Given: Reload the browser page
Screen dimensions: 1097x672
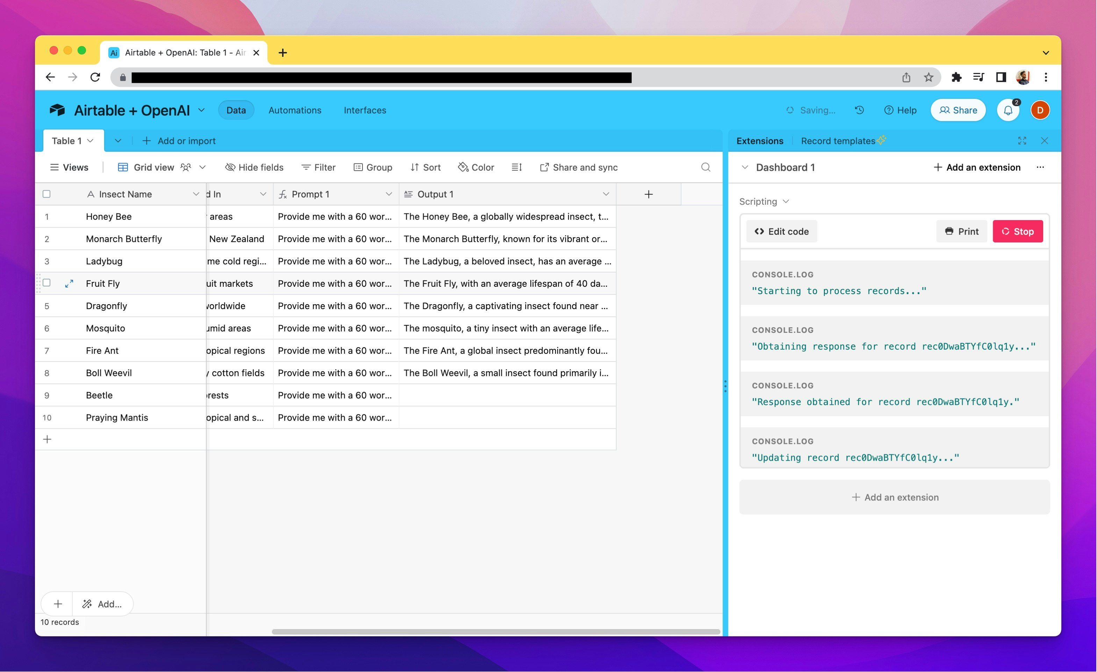Looking at the screenshot, I should [95, 78].
